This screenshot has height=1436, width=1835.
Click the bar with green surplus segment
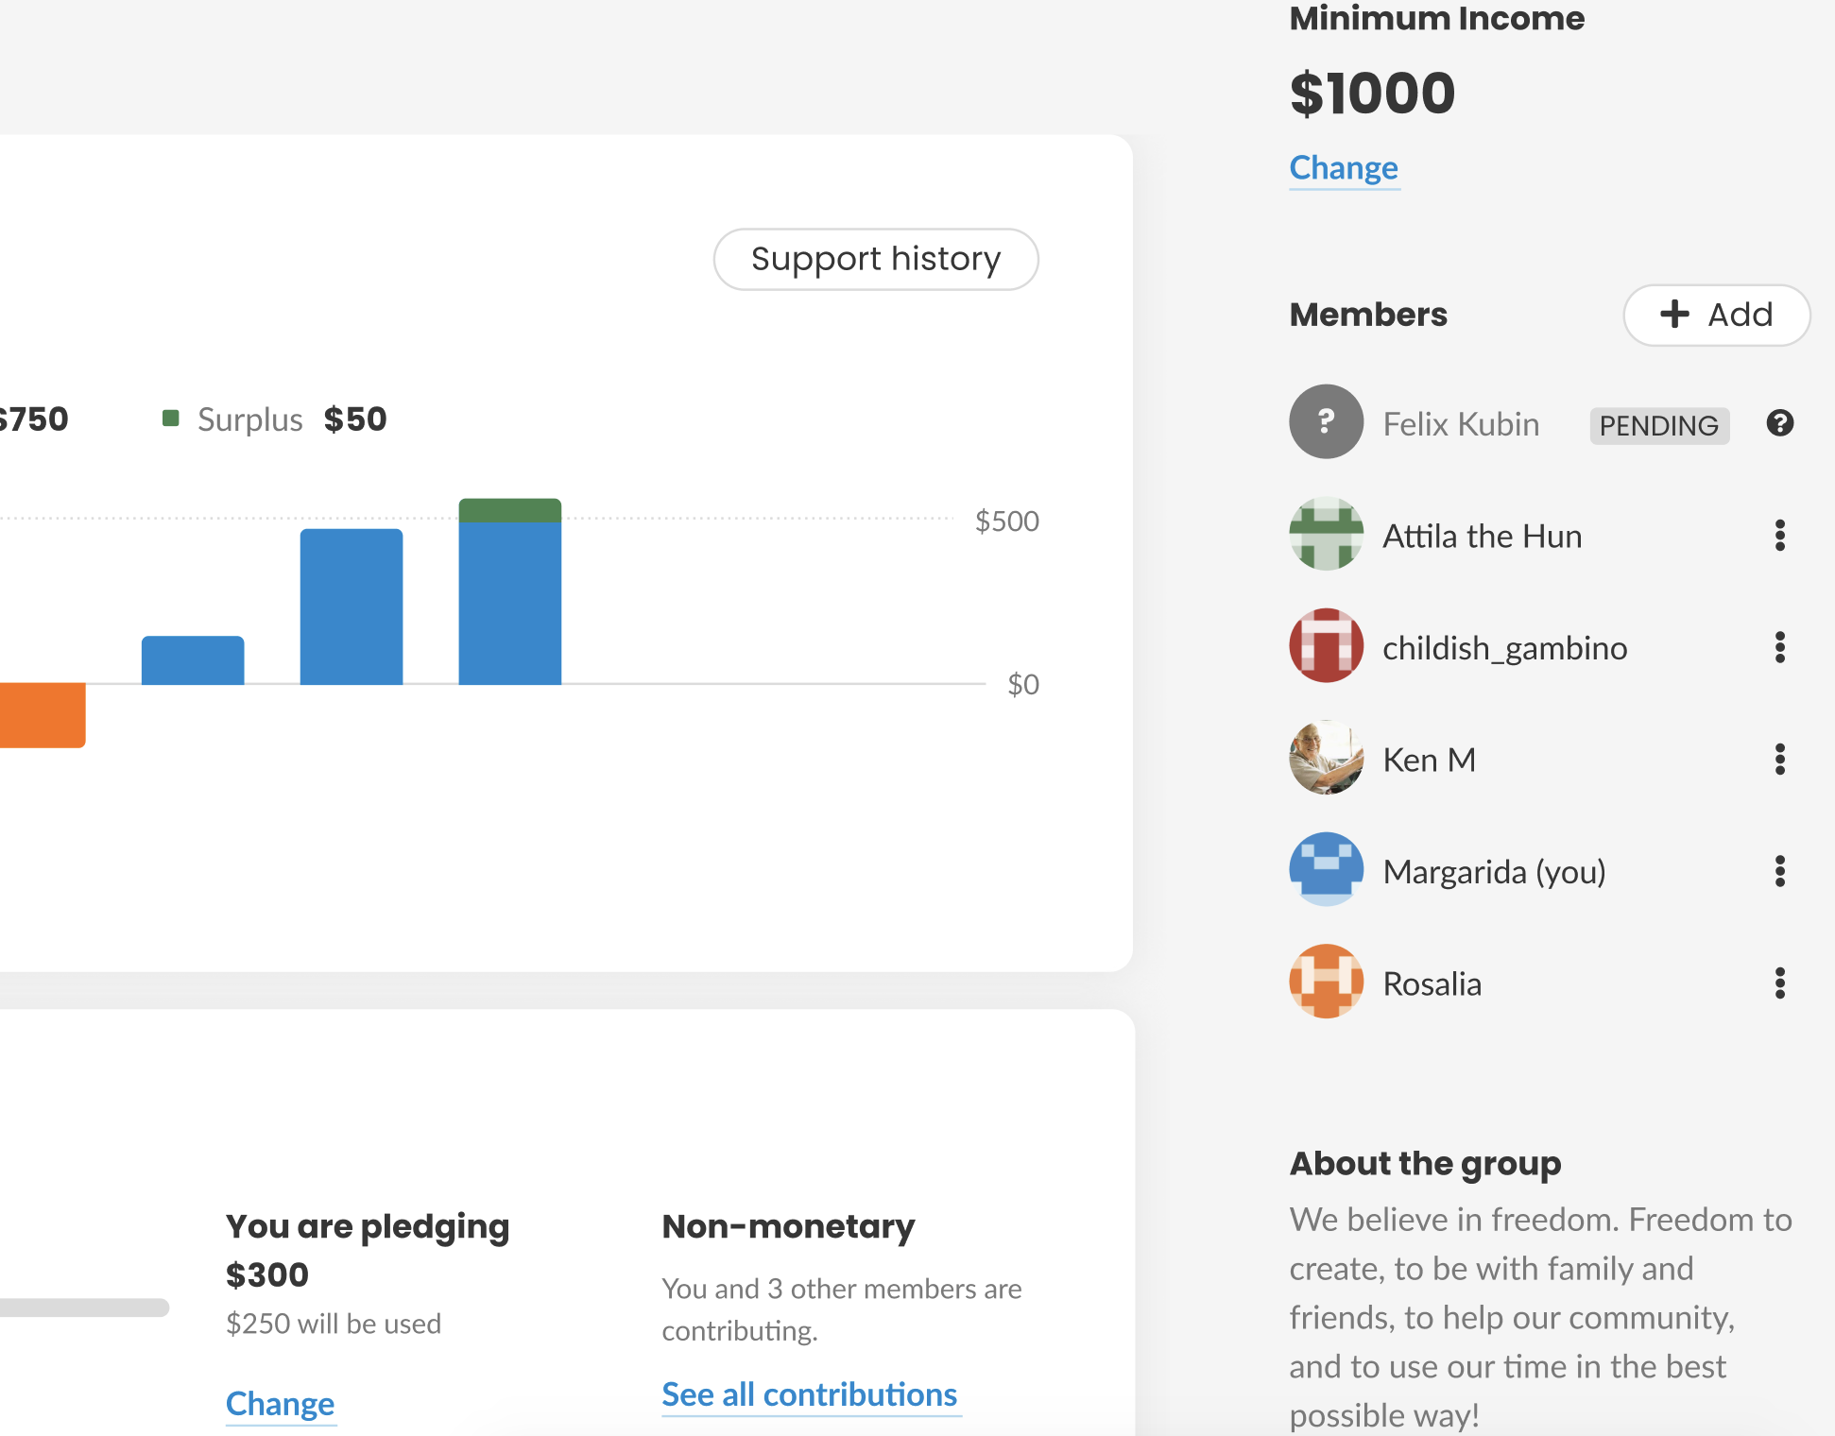click(x=510, y=591)
